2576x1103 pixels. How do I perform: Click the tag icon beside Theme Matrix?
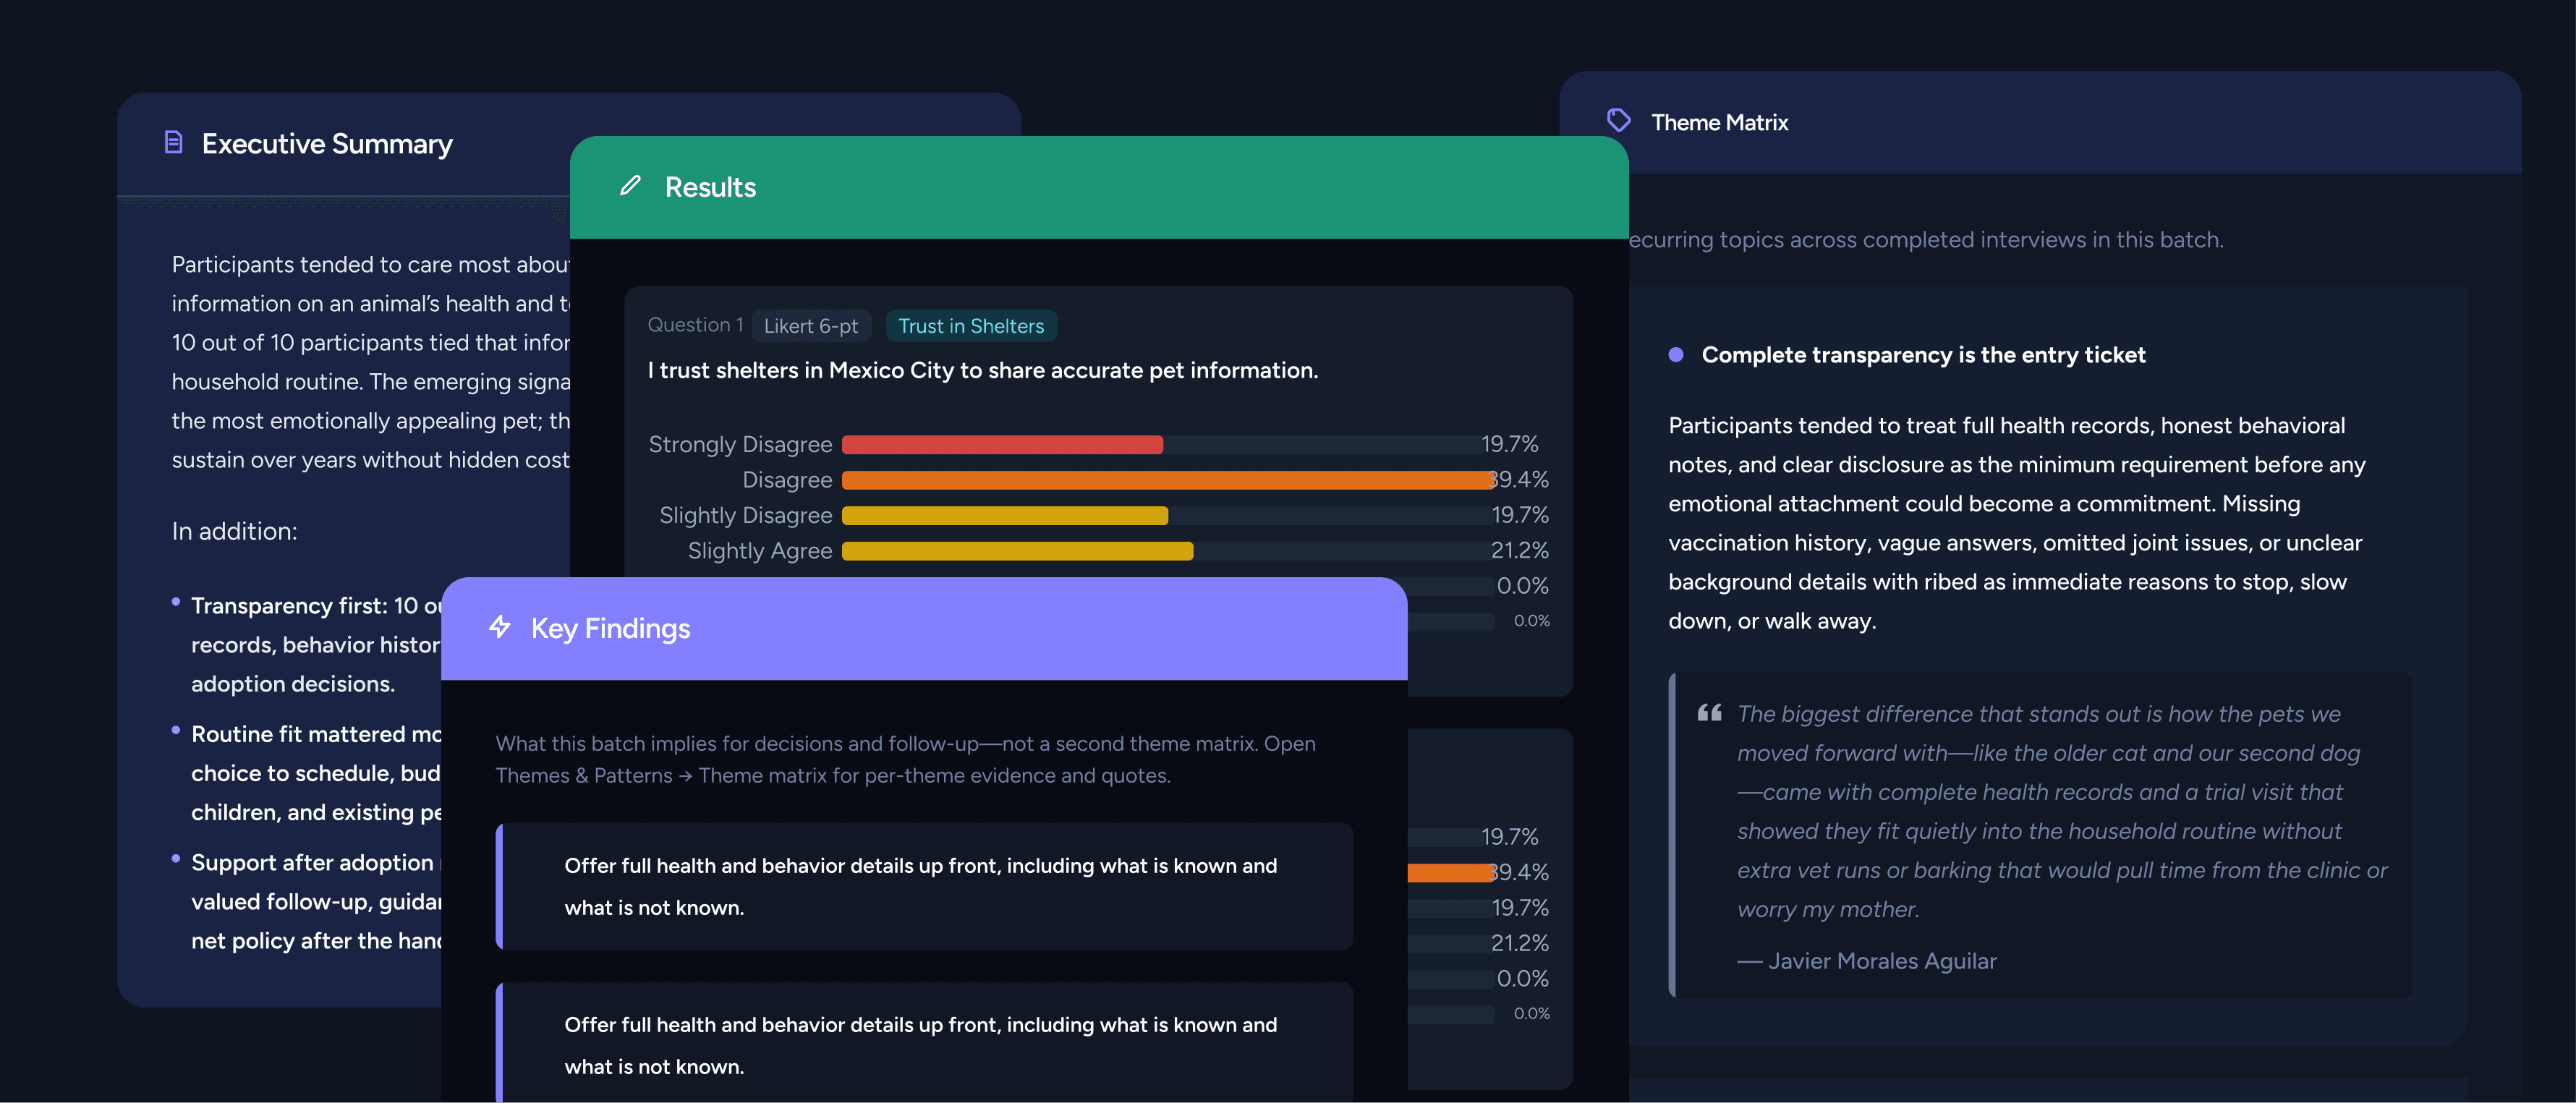click(x=1619, y=121)
